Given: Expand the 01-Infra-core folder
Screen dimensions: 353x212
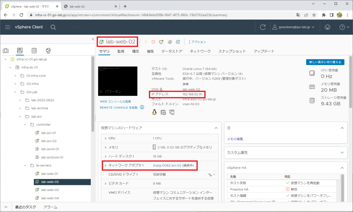Looking at the screenshot, I should point(15,76).
